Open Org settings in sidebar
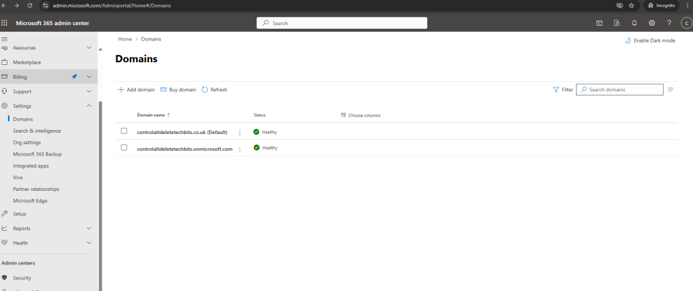Screen dimensions: 693x291 pyautogui.click(x=27, y=143)
